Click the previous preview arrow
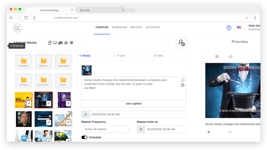The width and height of the screenshot is (267, 150). click(x=204, y=56)
